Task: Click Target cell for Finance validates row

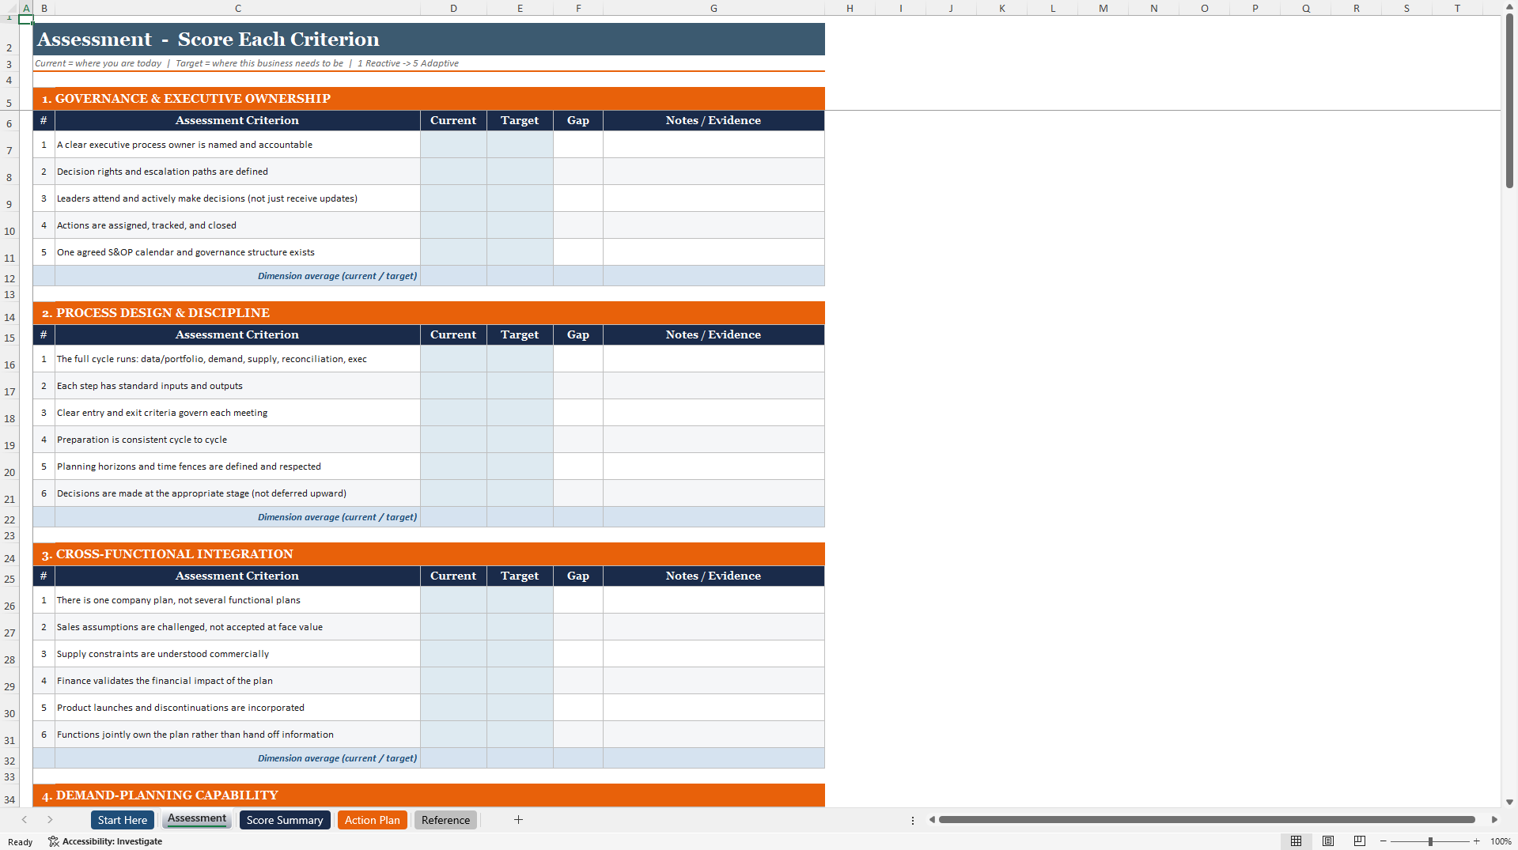Action: 520,681
